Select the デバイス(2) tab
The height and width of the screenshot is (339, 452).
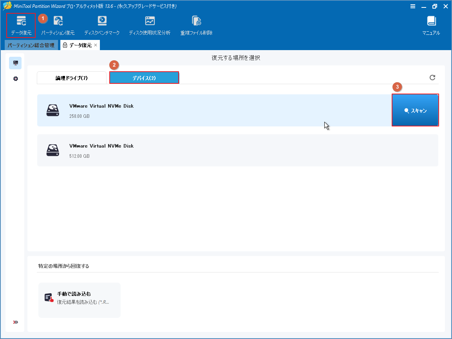(x=144, y=78)
